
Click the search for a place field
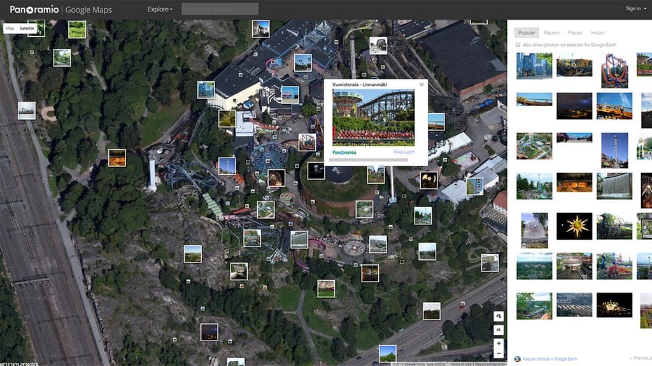coord(220,9)
